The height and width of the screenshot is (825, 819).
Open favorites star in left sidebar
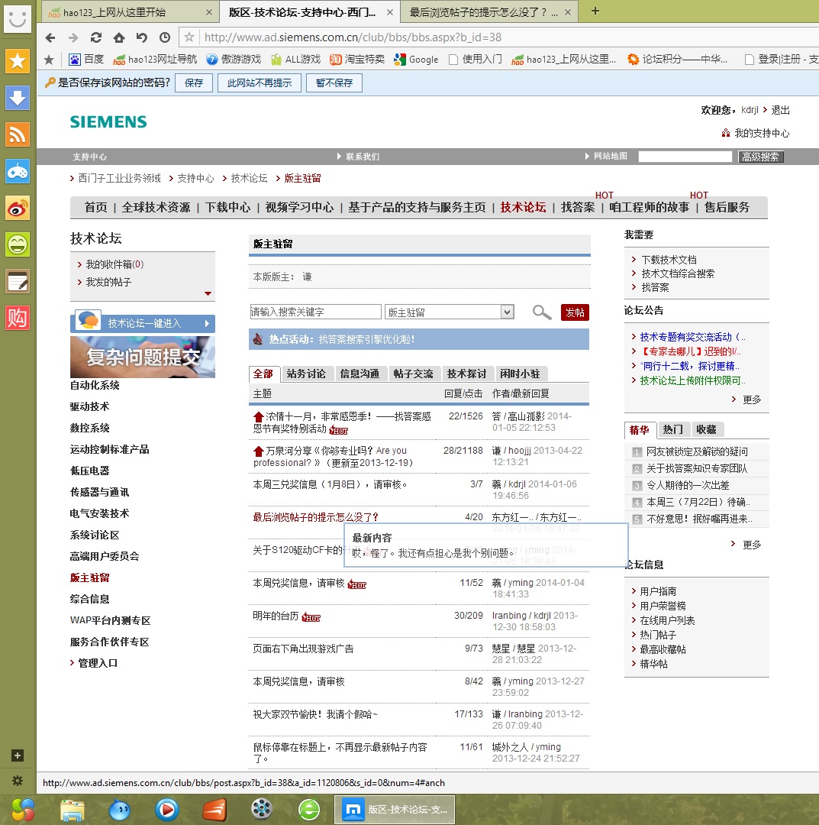18,61
